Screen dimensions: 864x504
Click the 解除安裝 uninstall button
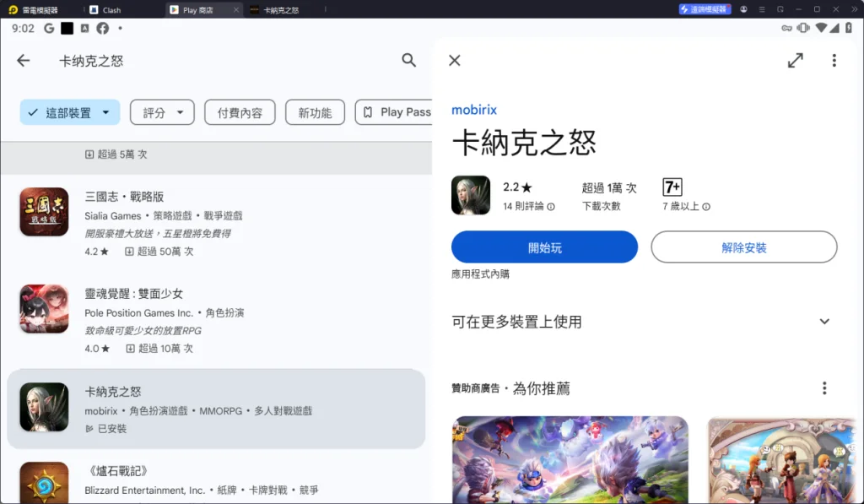point(744,247)
